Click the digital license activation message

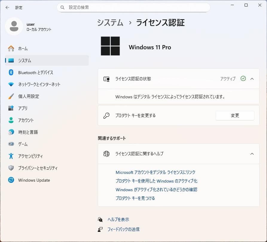click(x=170, y=97)
